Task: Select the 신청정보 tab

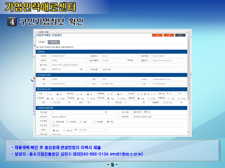Action: [42, 42]
